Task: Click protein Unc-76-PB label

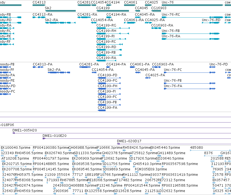Action: click(173, 81)
